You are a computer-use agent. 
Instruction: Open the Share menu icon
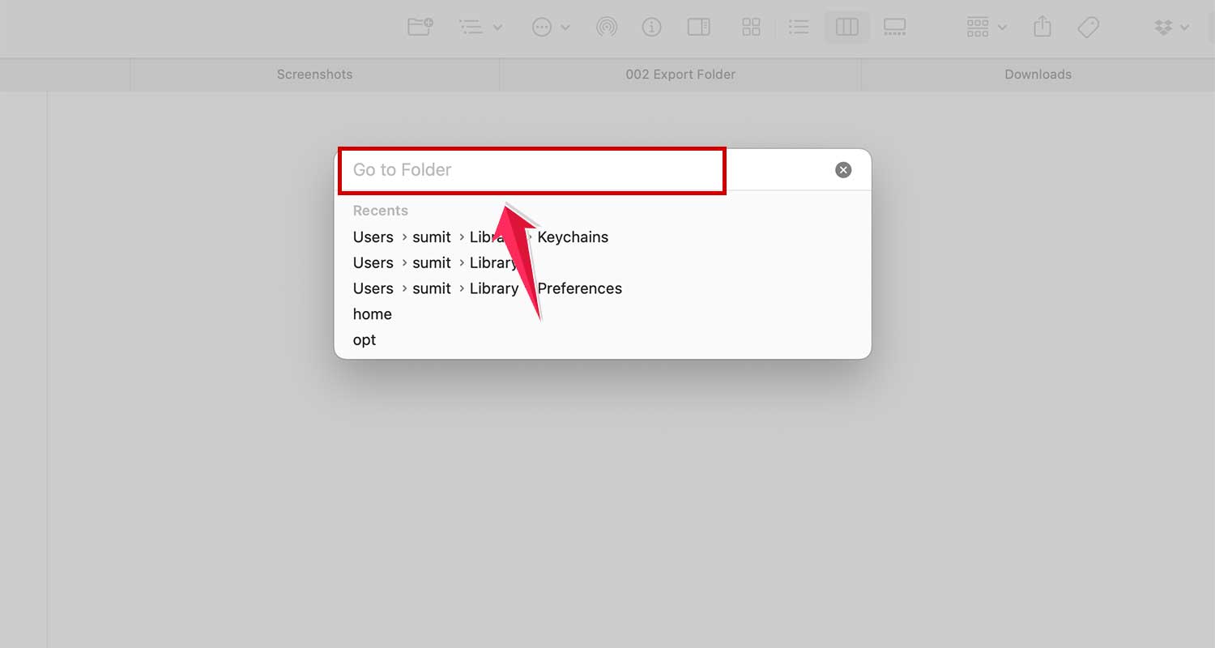tap(1042, 27)
